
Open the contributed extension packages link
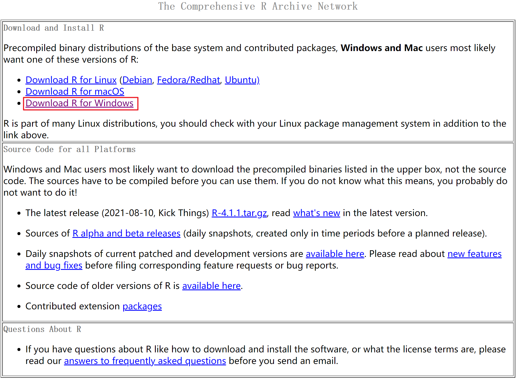click(142, 306)
